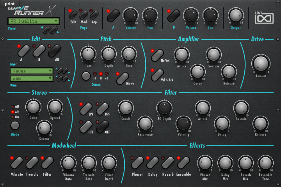Viewport: 281px width, 187px height.
Task: Go to the previous preset button
Action: coord(46,30)
